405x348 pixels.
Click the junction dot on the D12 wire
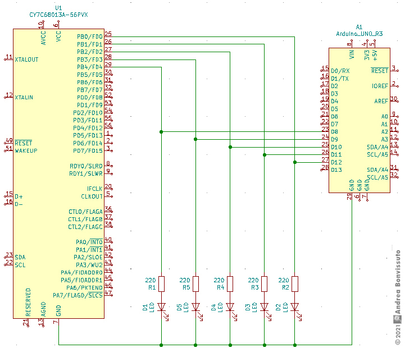[295, 162]
